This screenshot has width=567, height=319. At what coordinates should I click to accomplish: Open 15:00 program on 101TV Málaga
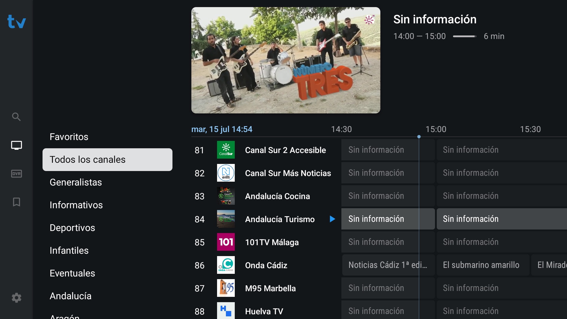pyautogui.click(x=502, y=242)
